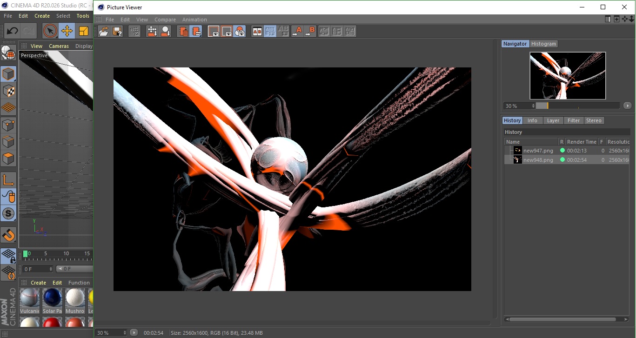Click the Set as A icon
The image size is (636, 338).
(297, 32)
